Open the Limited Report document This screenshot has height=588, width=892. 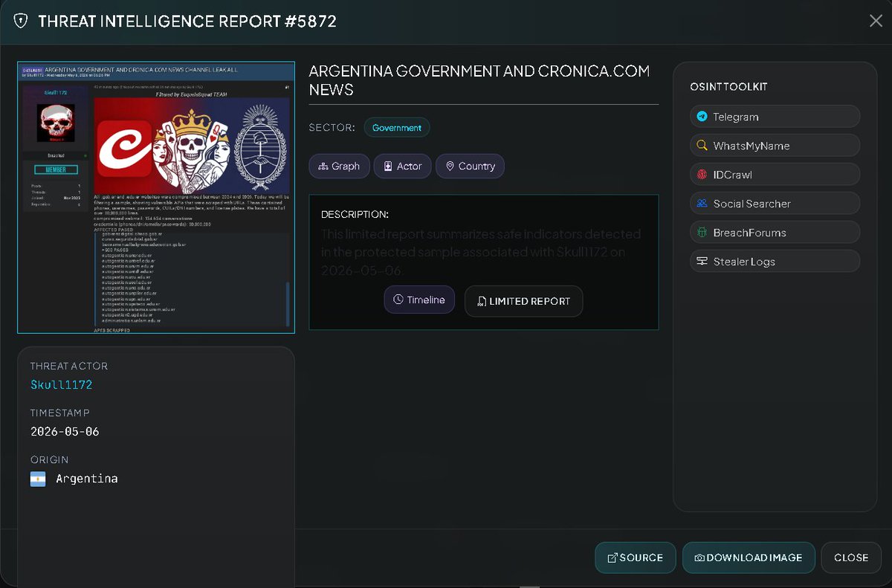tap(524, 301)
